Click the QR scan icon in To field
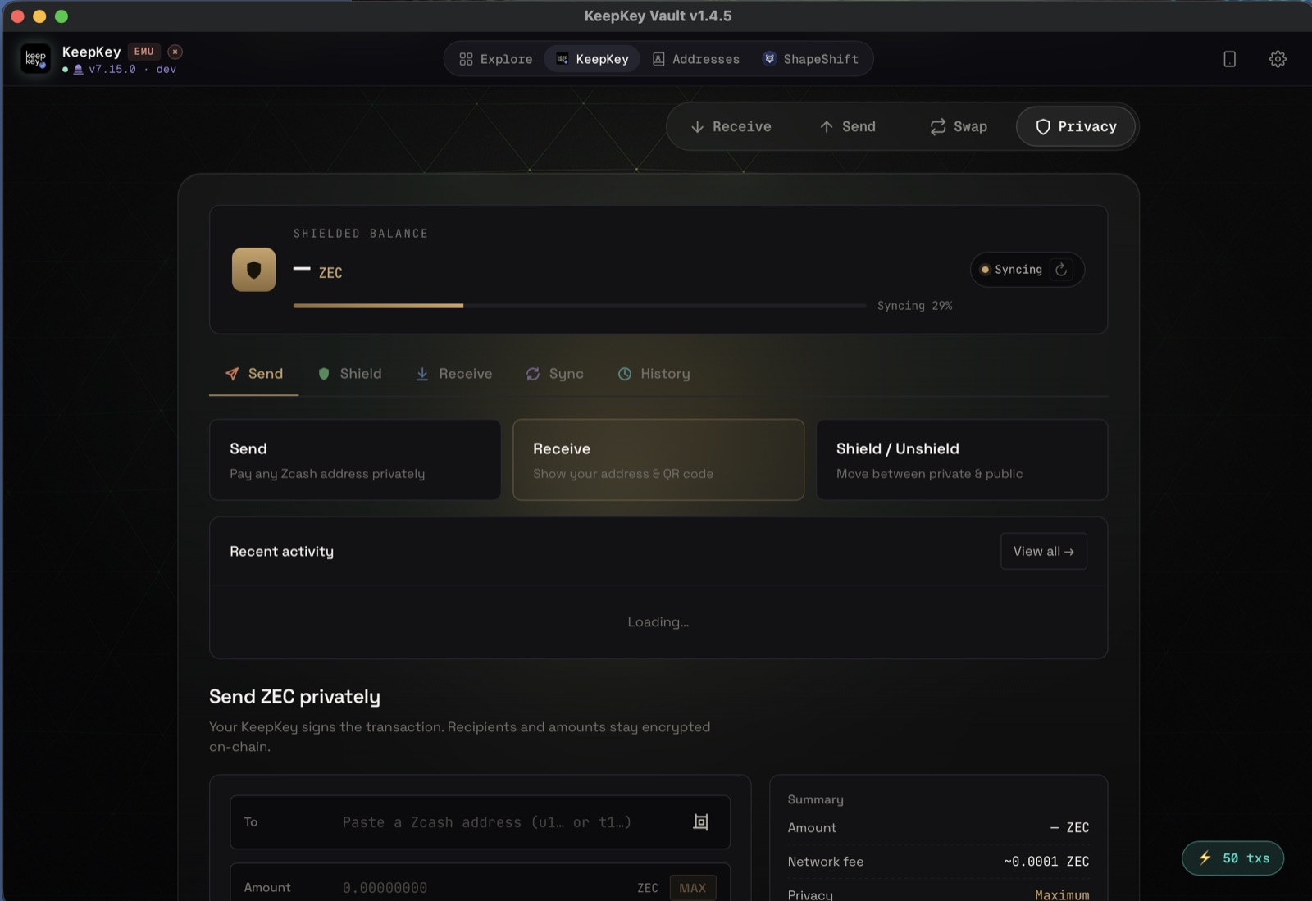The height and width of the screenshot is (901, 1312). [x=701, y=822]
